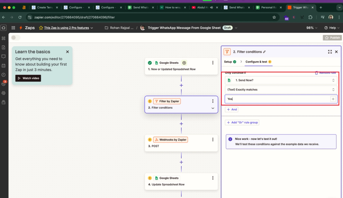Open the Help menu

pos(332,28)
